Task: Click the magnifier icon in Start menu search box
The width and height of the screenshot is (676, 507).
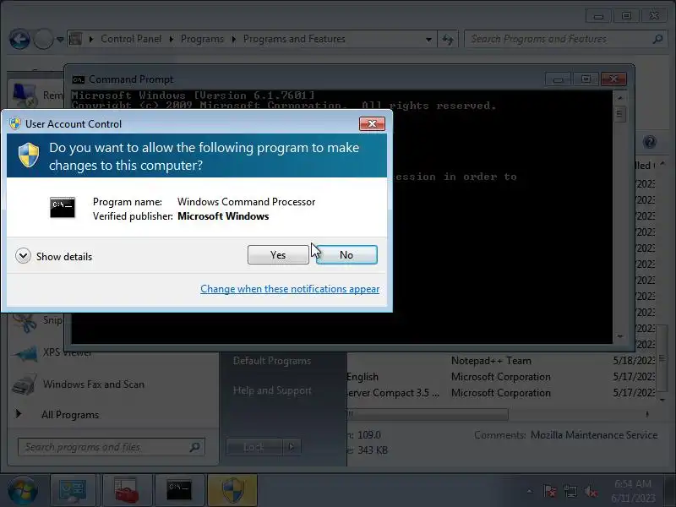Action: coord(195,447)
